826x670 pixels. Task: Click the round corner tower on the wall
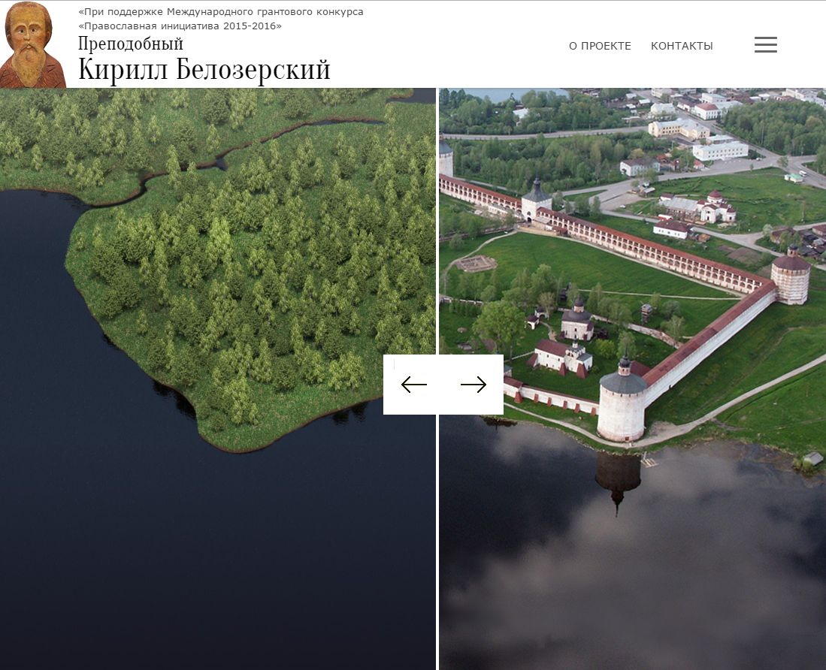pos(791,276)
